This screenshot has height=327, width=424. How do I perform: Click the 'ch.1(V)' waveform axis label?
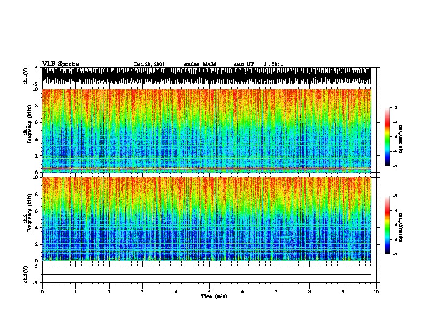point(25,76)
